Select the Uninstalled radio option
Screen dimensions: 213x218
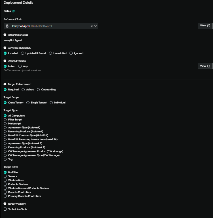pos(51,53)
